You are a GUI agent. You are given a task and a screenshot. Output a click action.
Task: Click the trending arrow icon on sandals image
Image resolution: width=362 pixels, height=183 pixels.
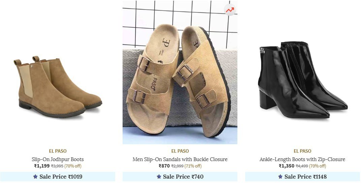point(230,10)
